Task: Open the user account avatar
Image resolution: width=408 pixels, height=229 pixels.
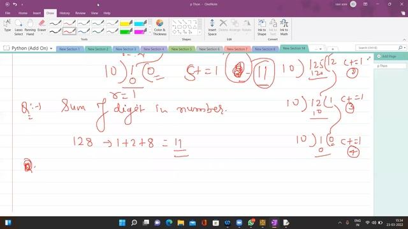Action: tap(353, 4)
